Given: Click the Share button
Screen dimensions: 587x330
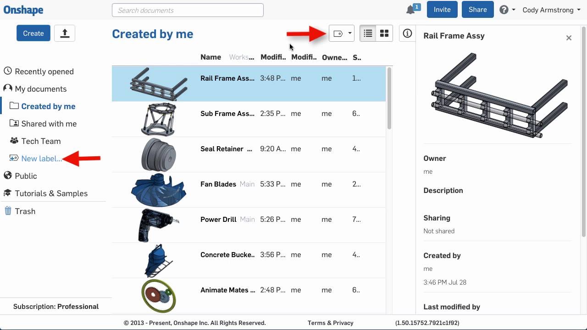Looking at the screenshot, I should [x=477, y=10].
